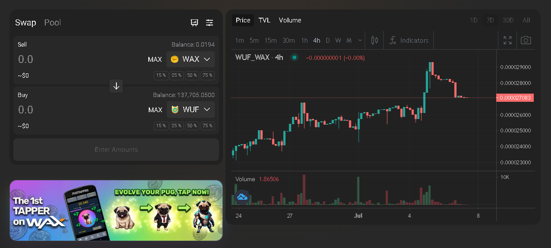Click the WUF_WAX 4h chart title
Viewport: 551px width, 248px height.
tap(259, 57)
